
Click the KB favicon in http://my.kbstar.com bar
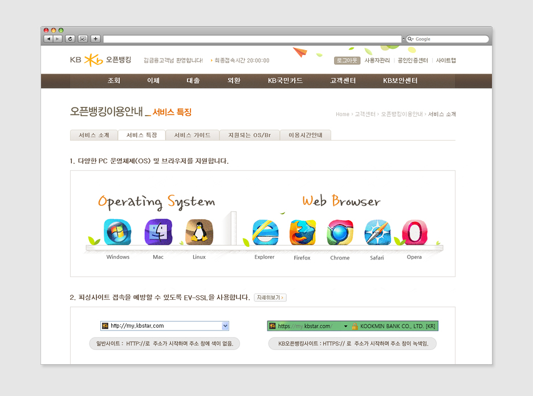pyautogui.click(x=105, y=326)
